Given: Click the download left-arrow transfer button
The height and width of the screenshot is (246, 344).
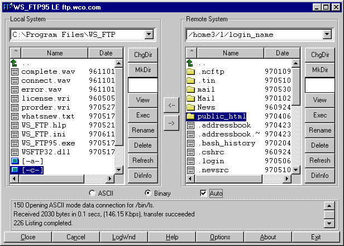Looking at the screenshot, I should coord(171,105).
